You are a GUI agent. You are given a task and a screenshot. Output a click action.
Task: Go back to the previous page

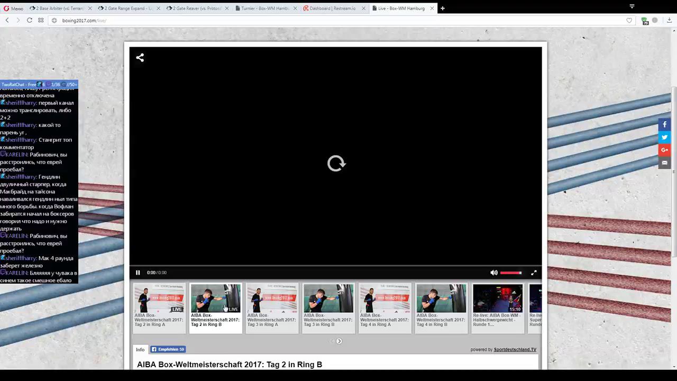pos(7,20)
